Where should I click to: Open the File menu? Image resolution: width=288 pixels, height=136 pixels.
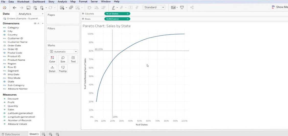[x=3, y=2]
